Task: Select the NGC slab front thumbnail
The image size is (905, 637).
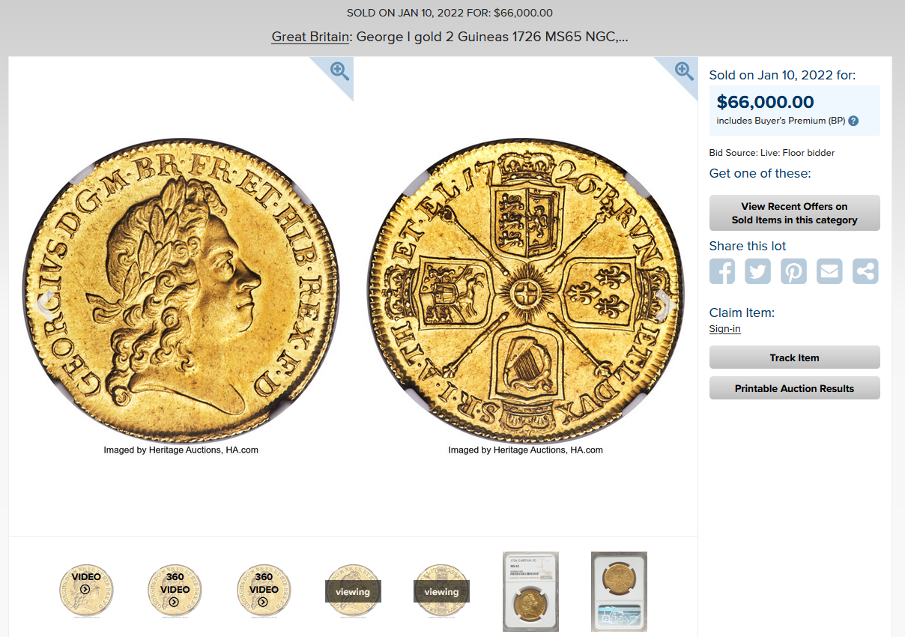Action: tap(530, 591)
